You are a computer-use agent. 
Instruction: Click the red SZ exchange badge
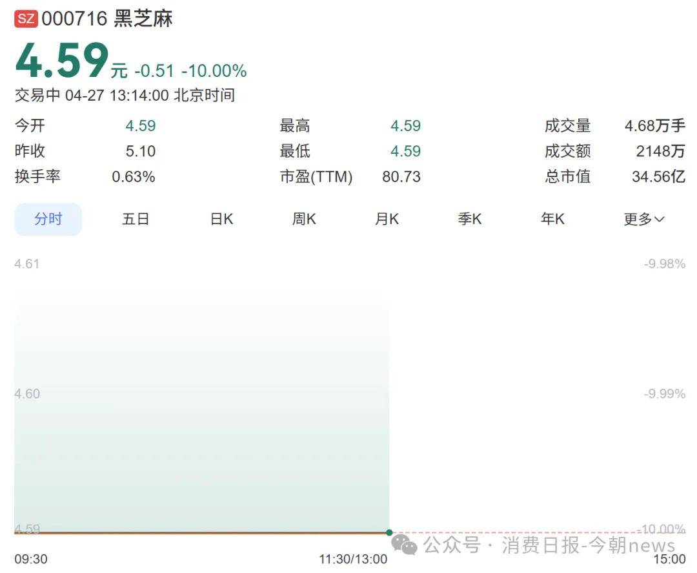[x=26, y=19]
